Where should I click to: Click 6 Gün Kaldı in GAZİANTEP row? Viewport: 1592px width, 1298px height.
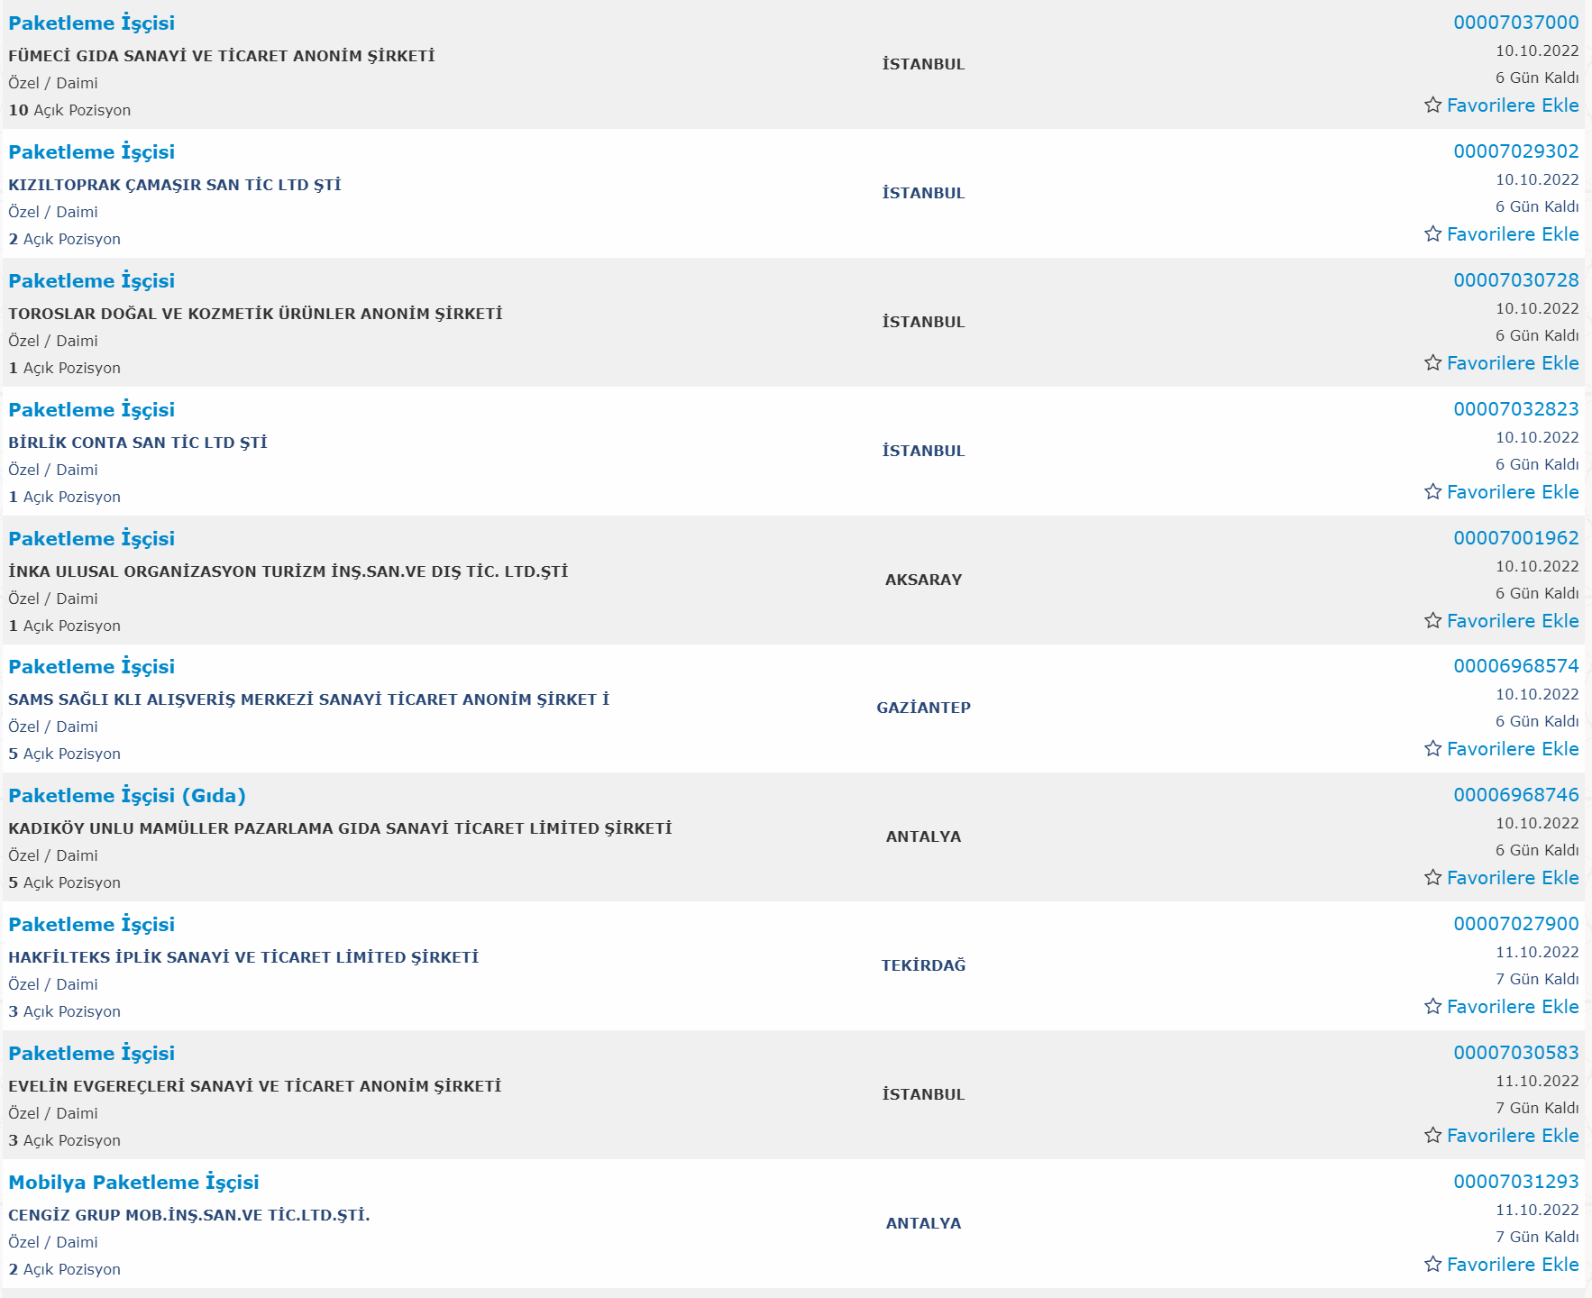coord(1537,721)
